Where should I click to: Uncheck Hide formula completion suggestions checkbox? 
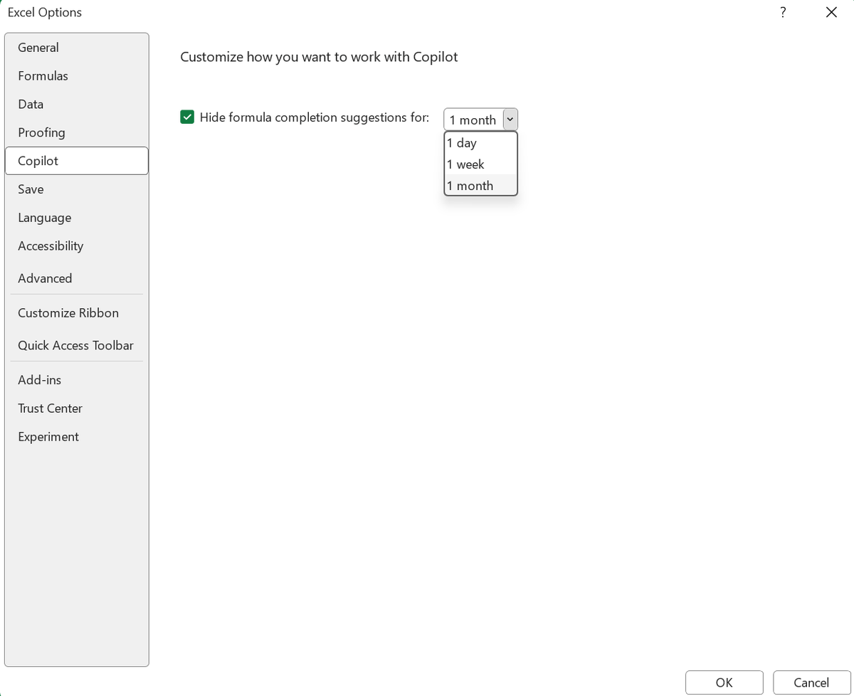click(x=187, y=117)
